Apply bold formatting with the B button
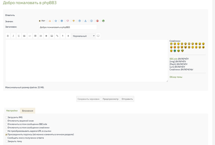Screen dimensions: 215x145 (8, 36)
